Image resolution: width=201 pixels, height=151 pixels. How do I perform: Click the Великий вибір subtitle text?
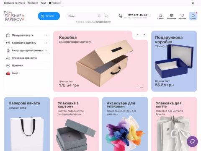coord(18,108)
